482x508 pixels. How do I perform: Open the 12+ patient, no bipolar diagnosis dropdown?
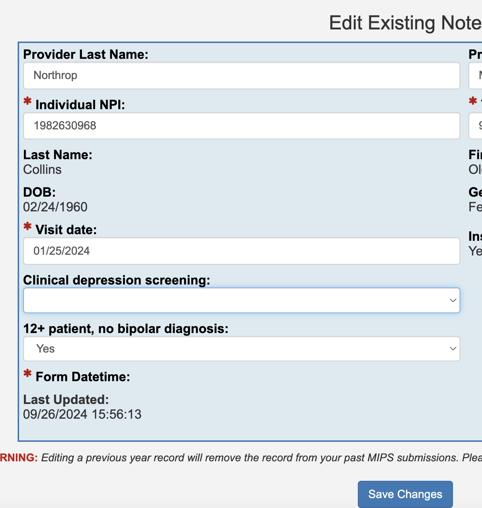click(241, 348)
